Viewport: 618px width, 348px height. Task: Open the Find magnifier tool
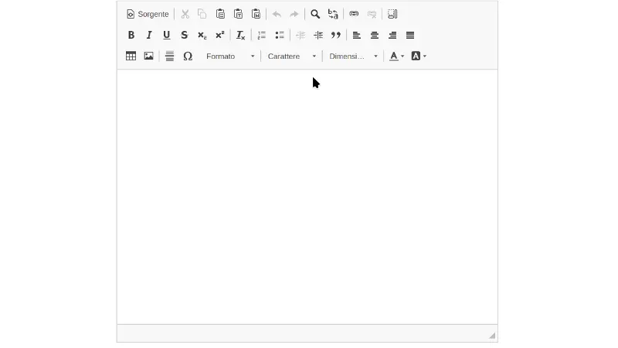tap(315, 14)
